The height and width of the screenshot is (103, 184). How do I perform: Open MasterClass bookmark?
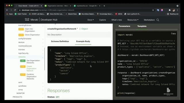tap(71, 14)
